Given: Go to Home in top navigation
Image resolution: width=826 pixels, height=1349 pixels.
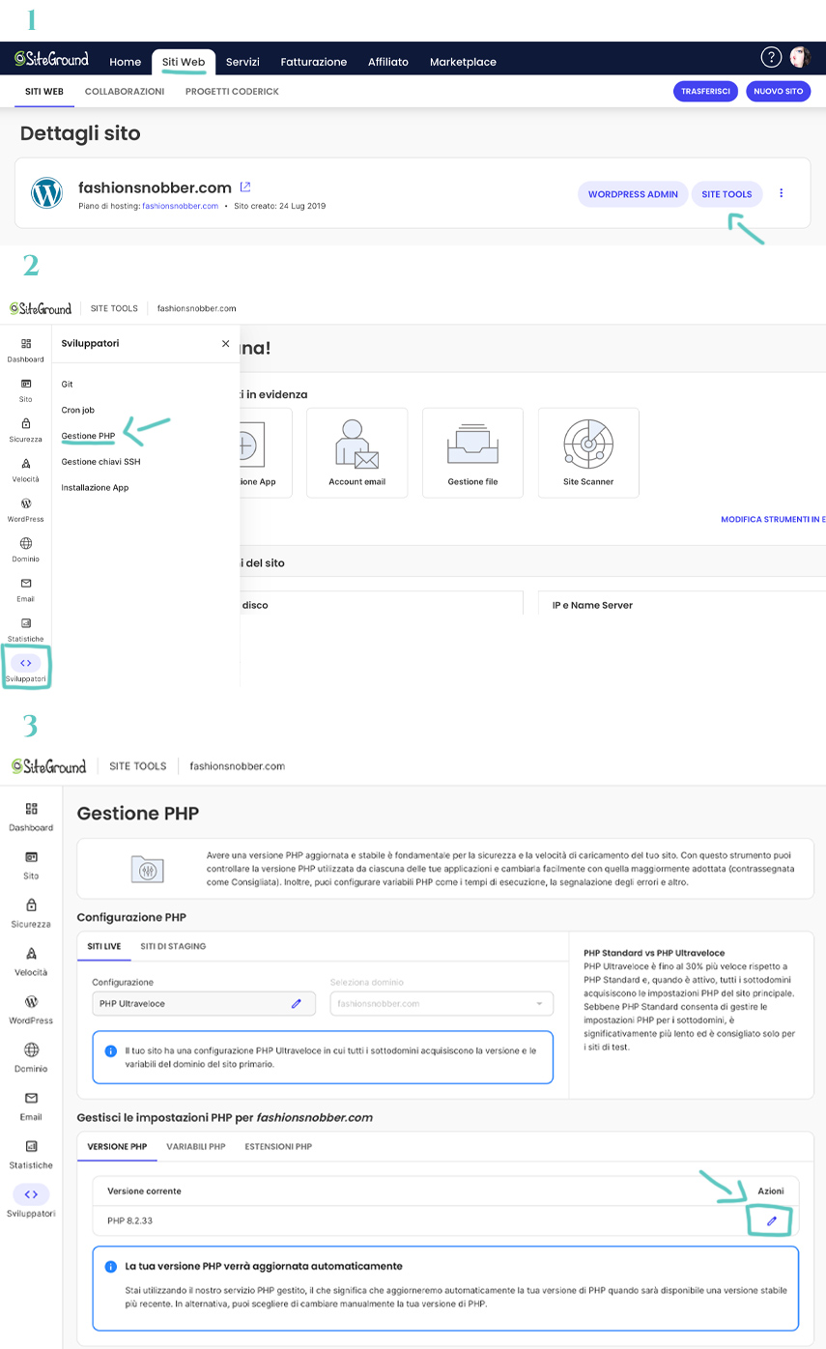Looking at the screenshot, I should point(125,62).
